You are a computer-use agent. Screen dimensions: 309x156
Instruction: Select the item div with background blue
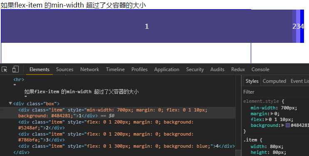118,146
